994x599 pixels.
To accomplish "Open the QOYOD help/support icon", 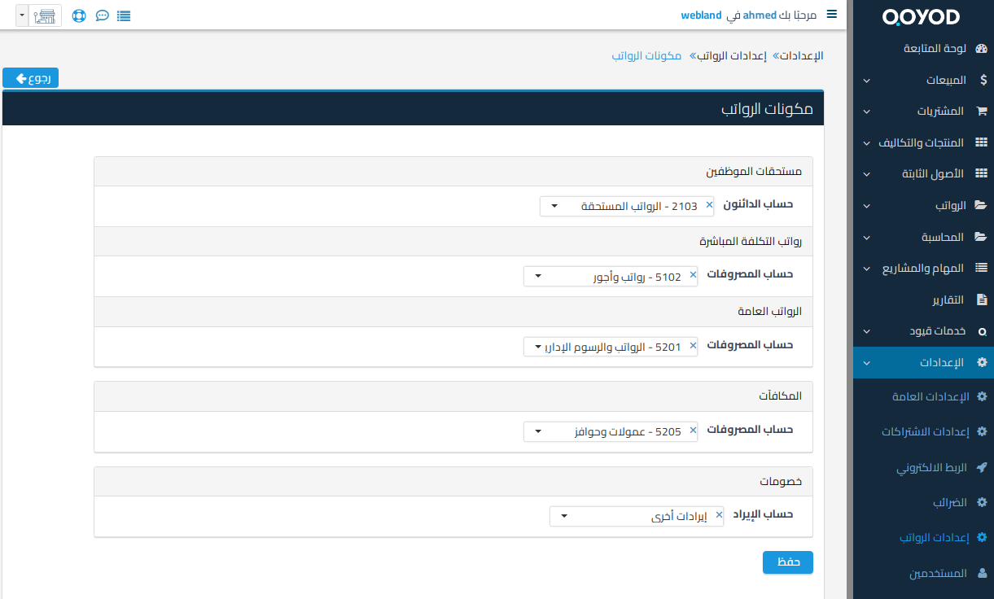I will click(78, 15).
